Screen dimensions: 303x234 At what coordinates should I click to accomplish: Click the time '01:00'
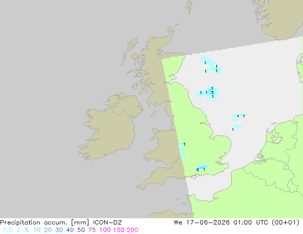(242, 223)
